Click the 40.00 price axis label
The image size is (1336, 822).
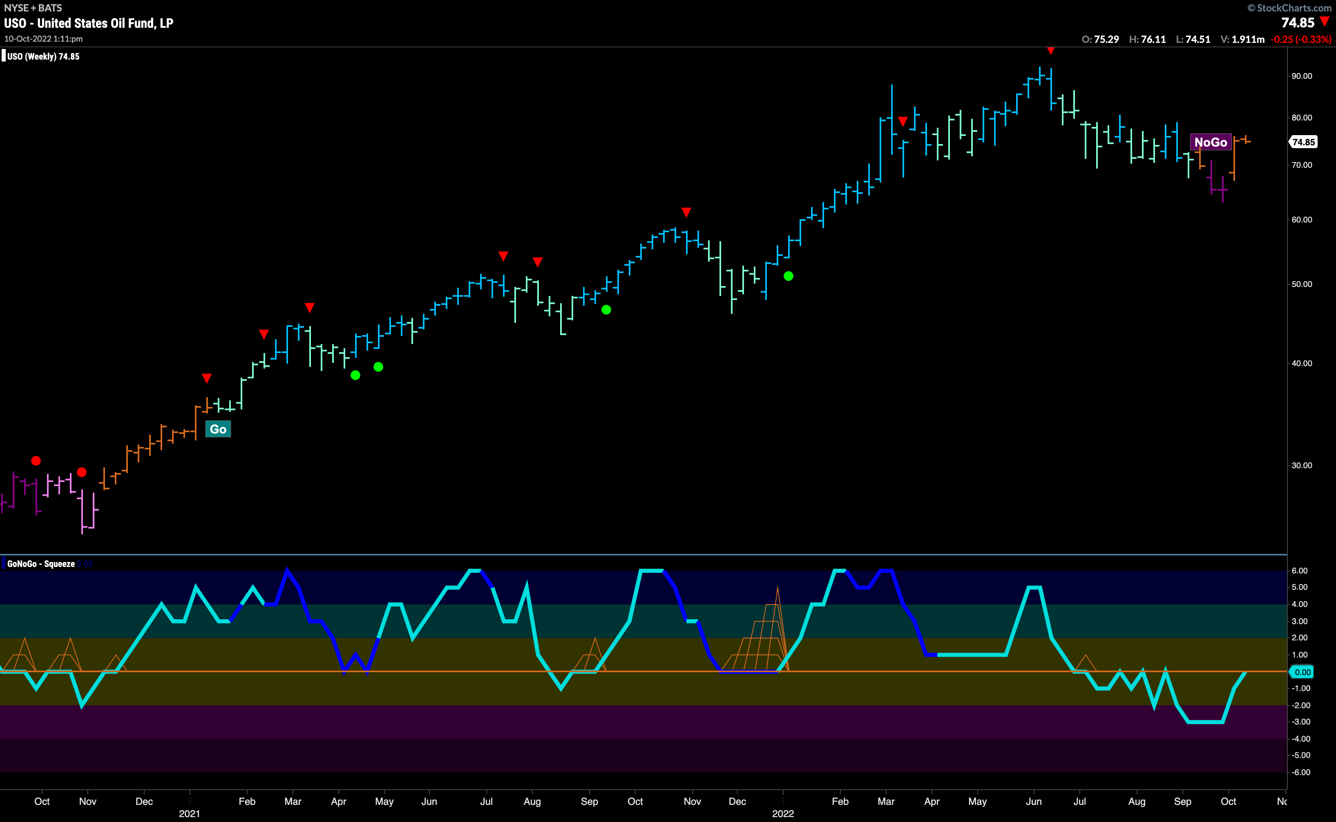pos(1302,363)
